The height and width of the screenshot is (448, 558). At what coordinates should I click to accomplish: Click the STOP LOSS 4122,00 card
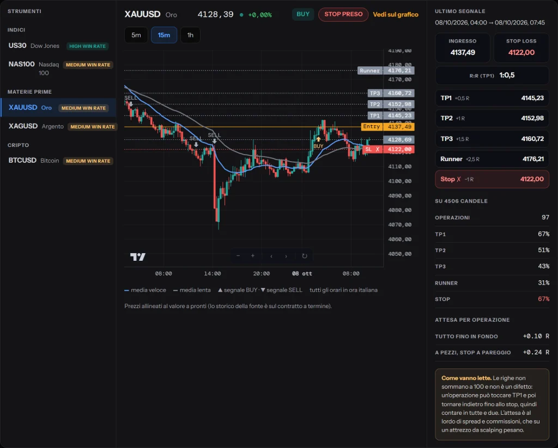(521, 48)
